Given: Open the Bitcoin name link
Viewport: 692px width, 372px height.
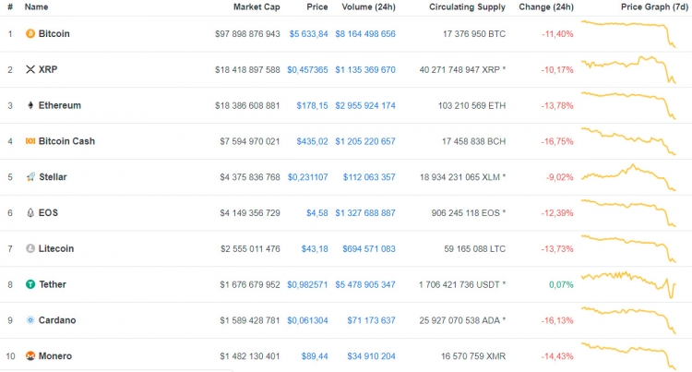Looking at the screenshot, I should pos(54,33).
